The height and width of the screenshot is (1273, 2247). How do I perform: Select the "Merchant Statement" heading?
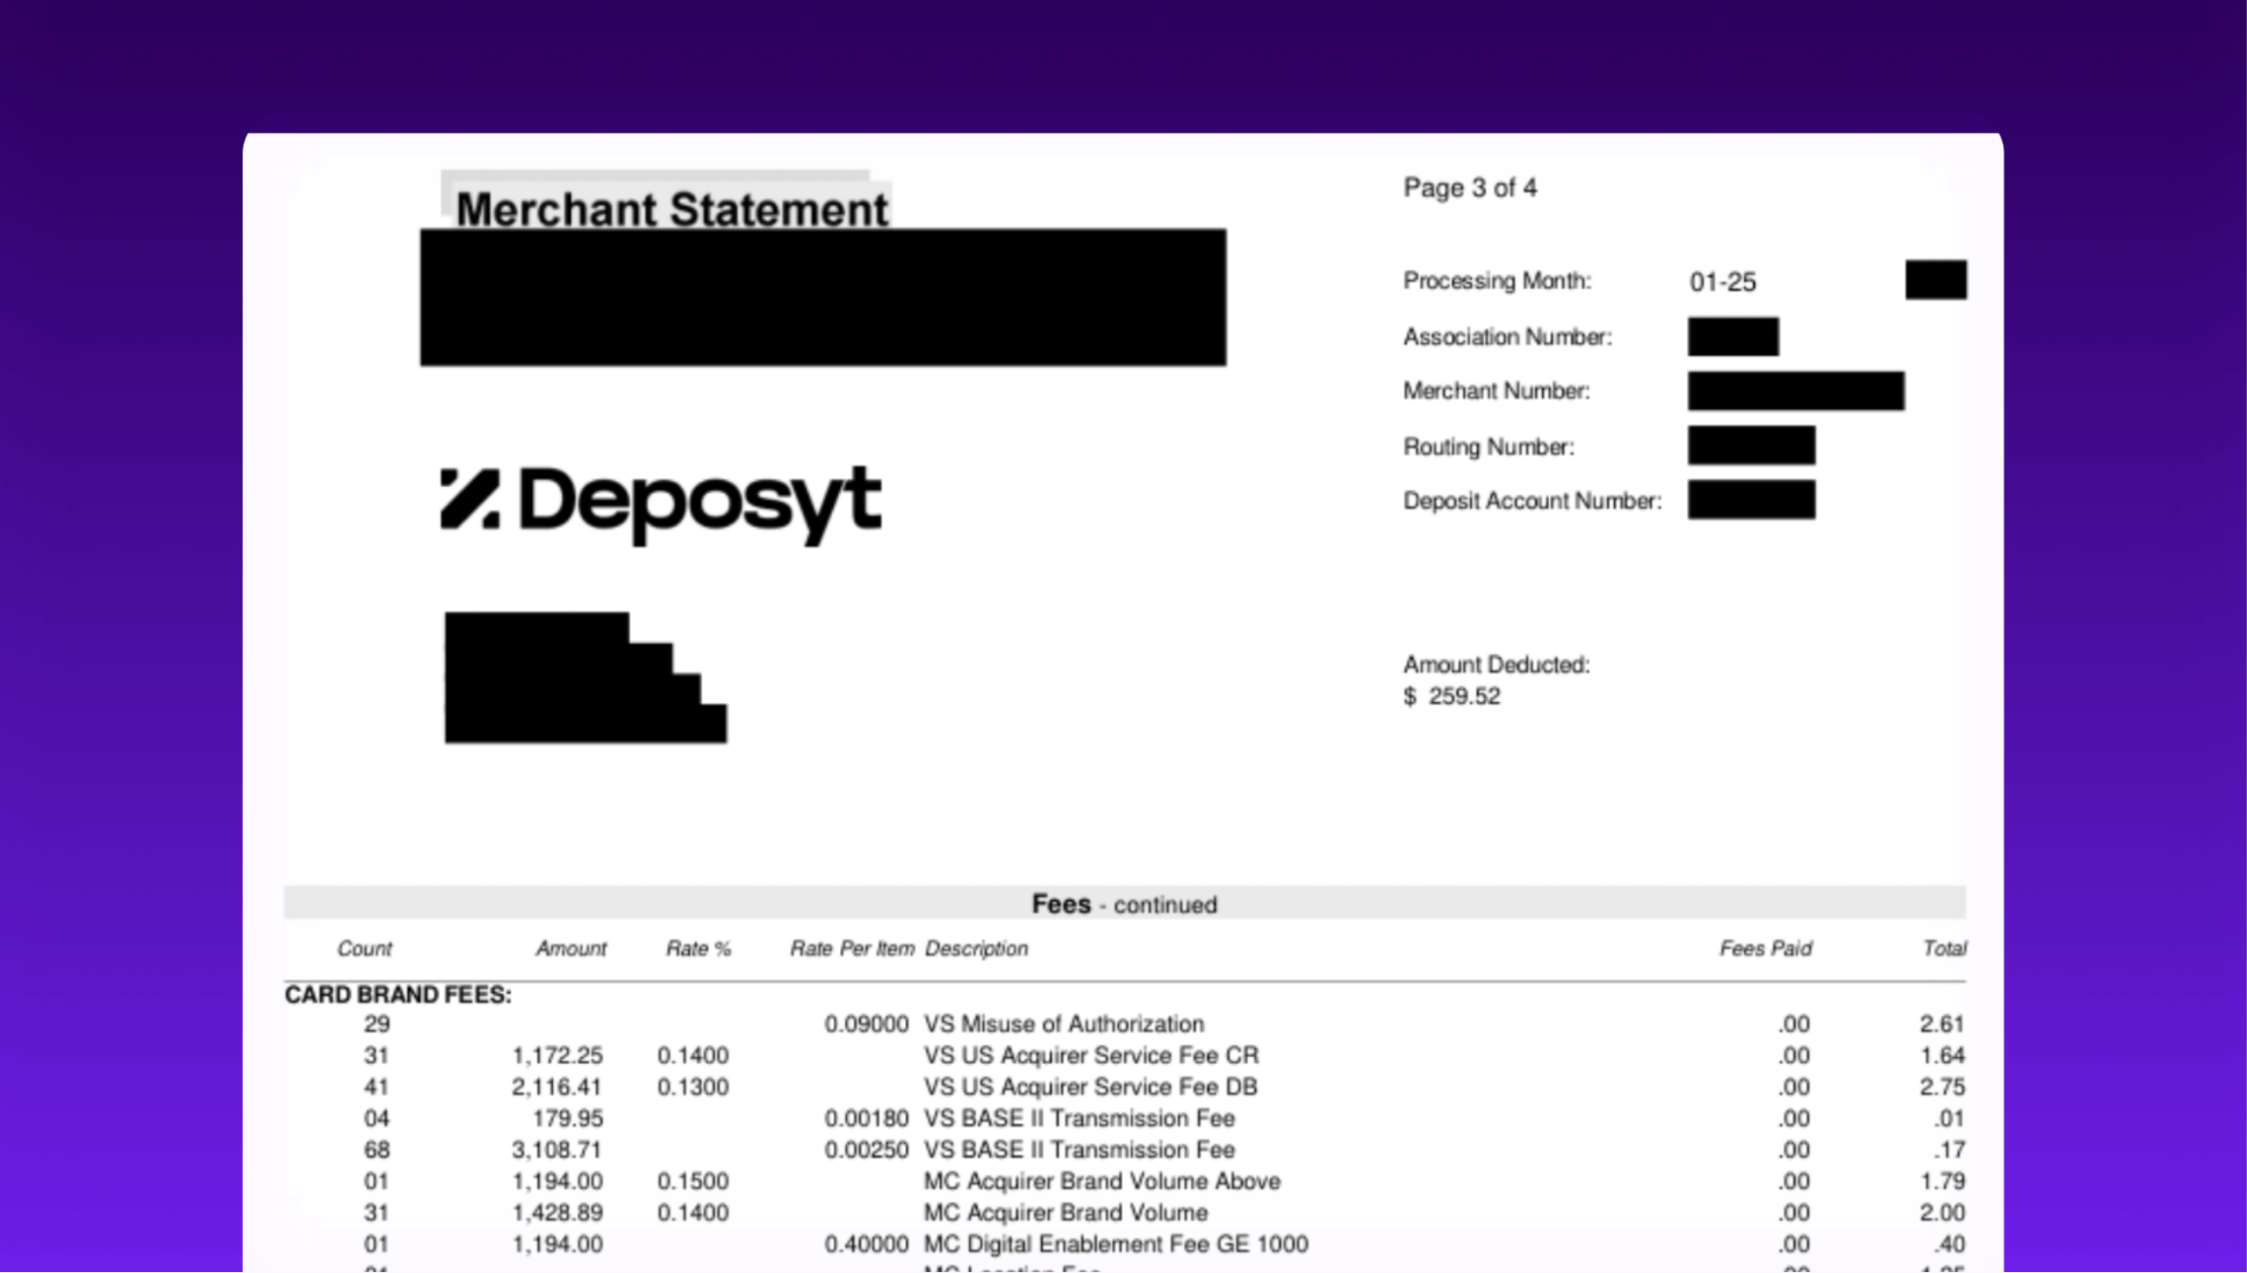click(671, 210)
